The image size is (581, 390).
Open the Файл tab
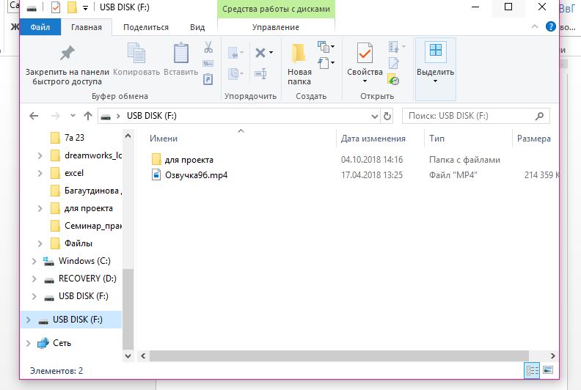[40, 27]
